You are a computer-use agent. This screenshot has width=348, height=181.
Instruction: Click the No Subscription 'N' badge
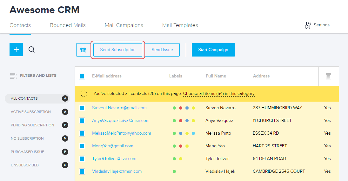coord(65,138)
